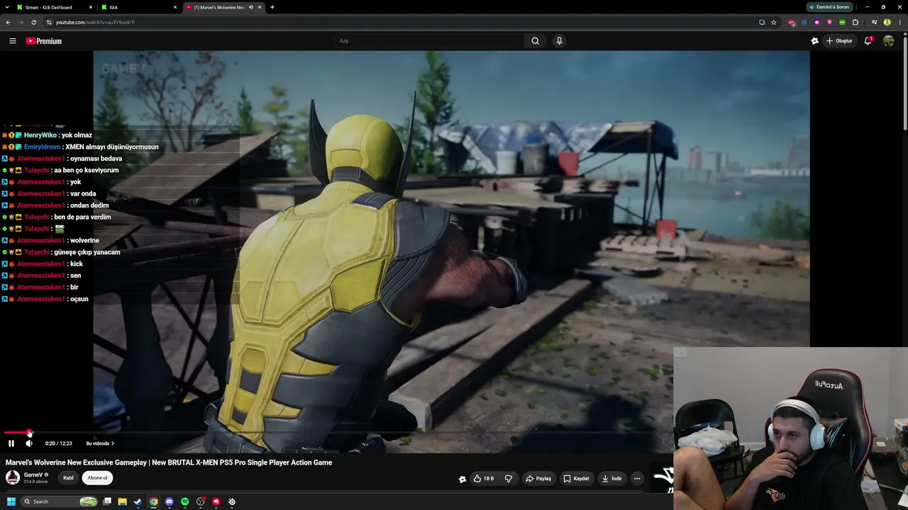The height and width of the screenshot is (510, 908).
Task: Bookmark this page with star icon
Action: [774, 22]
